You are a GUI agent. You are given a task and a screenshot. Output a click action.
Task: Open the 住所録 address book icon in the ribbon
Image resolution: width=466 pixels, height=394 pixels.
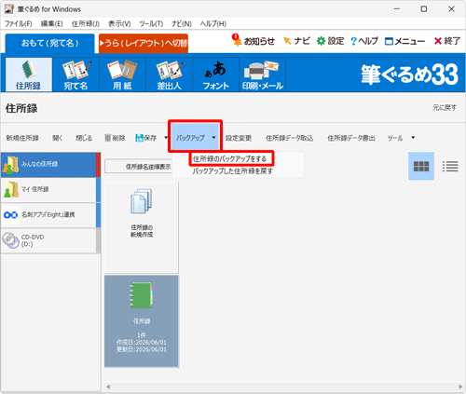29,75
